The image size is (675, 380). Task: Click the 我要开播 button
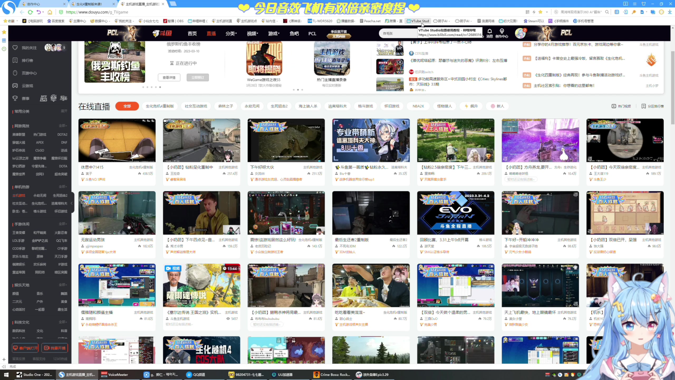point(55,348)
